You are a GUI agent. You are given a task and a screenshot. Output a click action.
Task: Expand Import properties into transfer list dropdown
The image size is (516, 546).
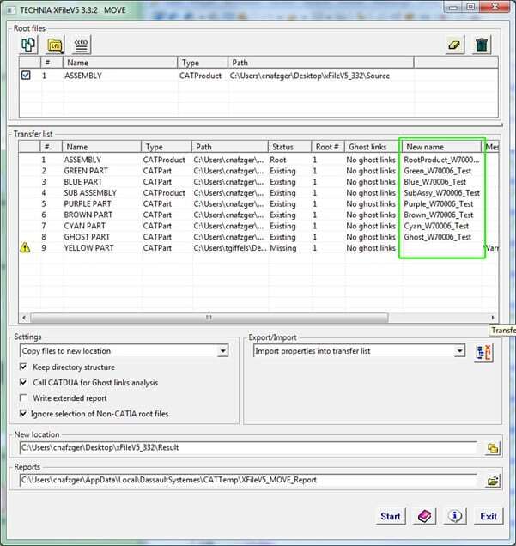tap(459, 351)
